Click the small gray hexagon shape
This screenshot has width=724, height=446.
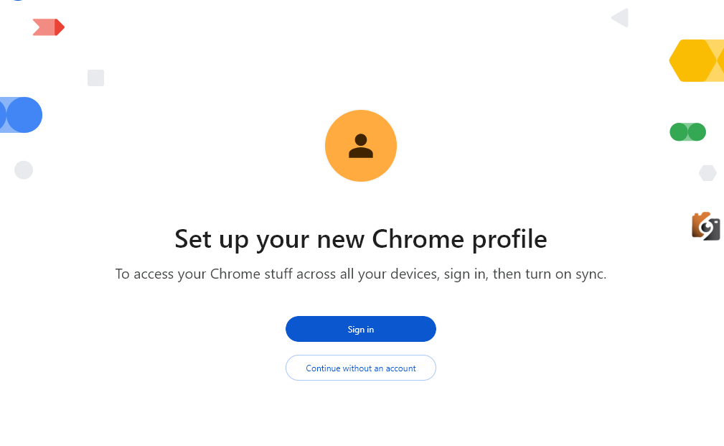click(x=707, y=173)
